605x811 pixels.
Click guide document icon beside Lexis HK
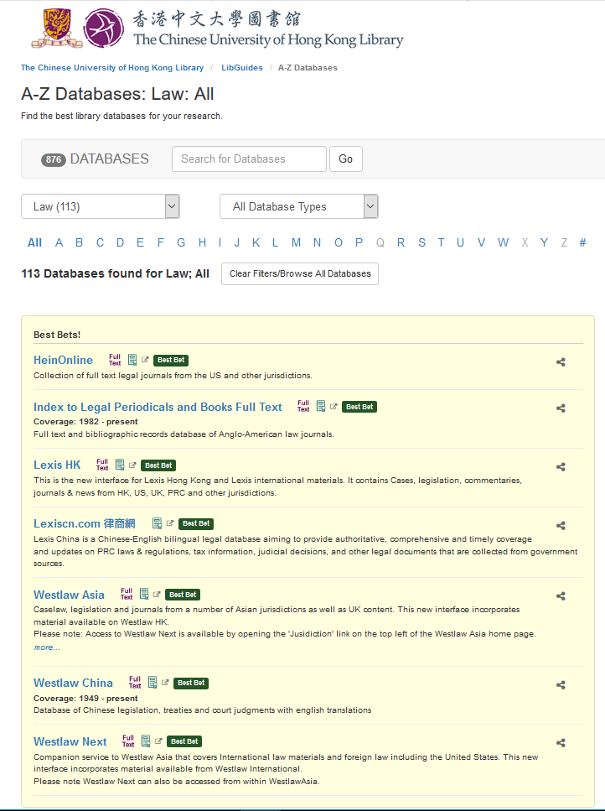[x=120, y=465]
